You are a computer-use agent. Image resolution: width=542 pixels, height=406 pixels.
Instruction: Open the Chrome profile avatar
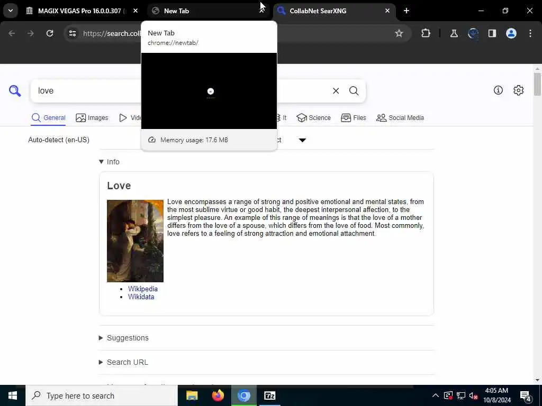(511, 33)
